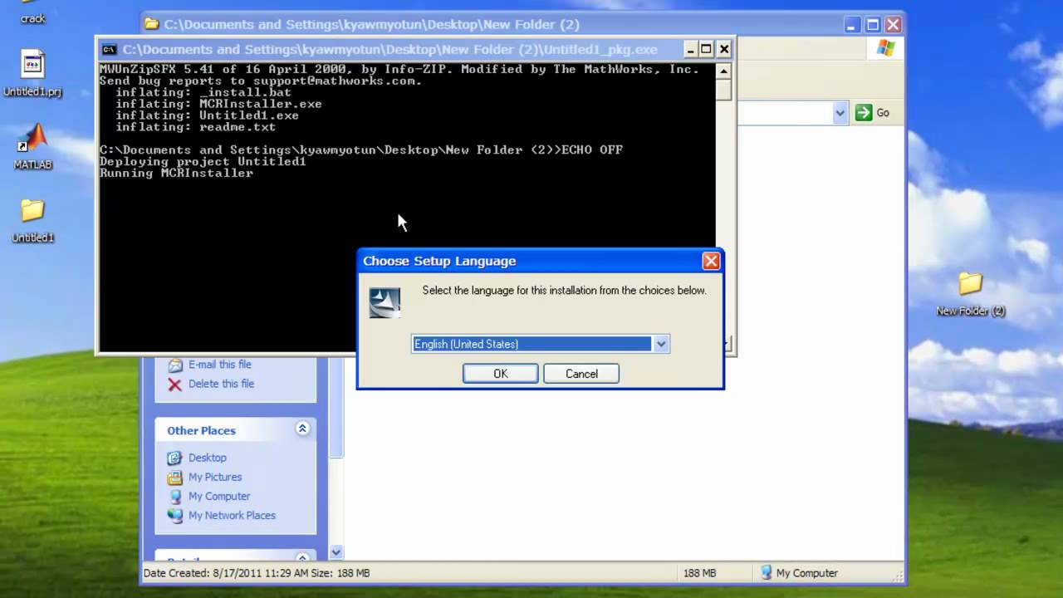The height and width of the screenshot is (598, 1063).
Task: Click the Windows flag logo in Explorer
Action: pos(885,49)
